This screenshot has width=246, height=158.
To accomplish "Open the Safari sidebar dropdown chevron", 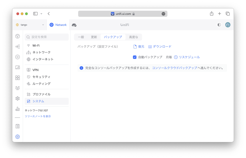I will [41, 14].
